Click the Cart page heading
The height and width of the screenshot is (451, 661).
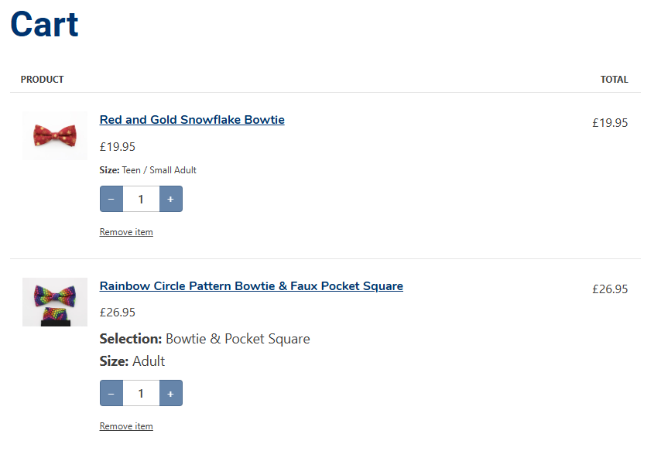[x=44, y=25]
